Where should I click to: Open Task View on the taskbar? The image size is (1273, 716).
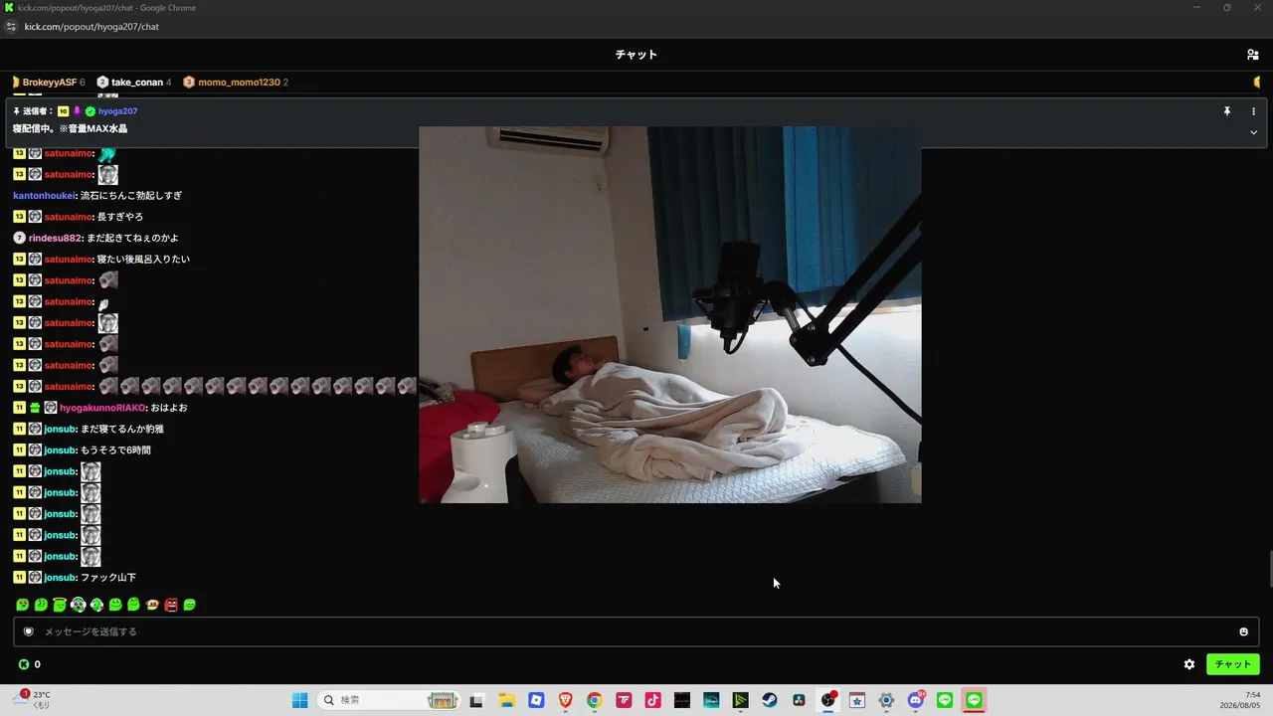click(x=476, y=700)
